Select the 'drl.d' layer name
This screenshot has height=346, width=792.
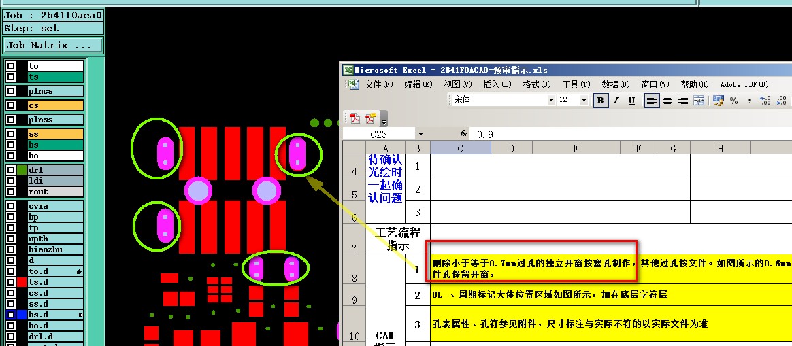pyautogui.click(x=56, y=336)
